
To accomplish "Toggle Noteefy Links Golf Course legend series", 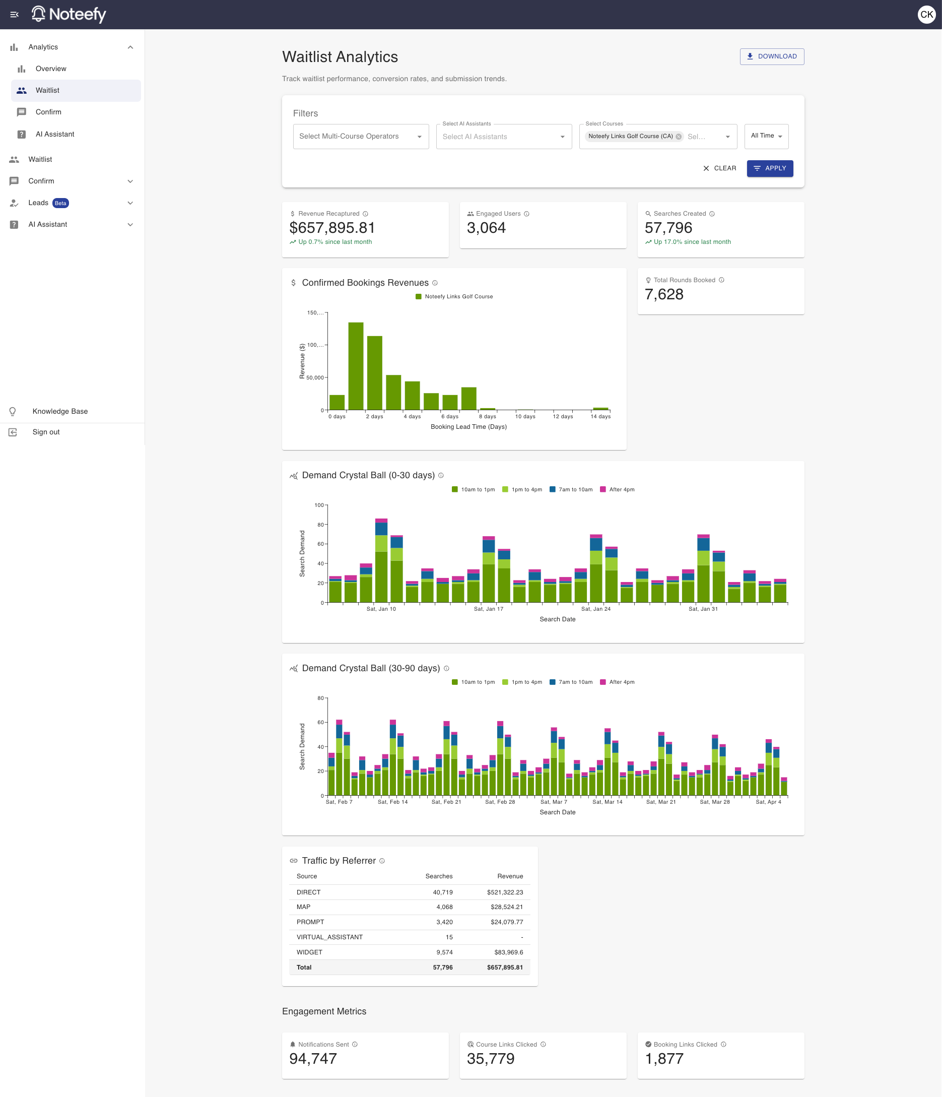I will [454, 296].
